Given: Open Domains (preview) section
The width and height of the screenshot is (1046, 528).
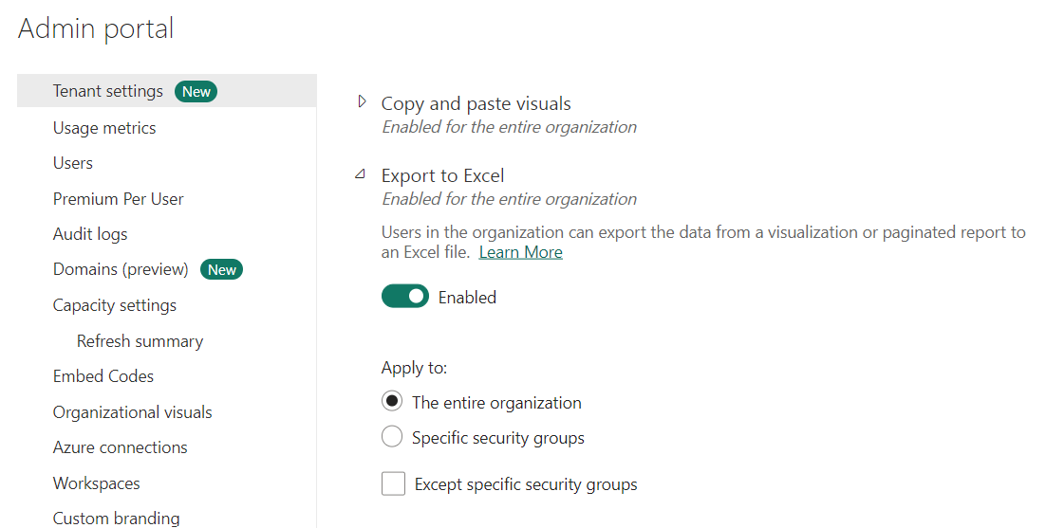Looking at the screenshot, I should tap(121, 269).
